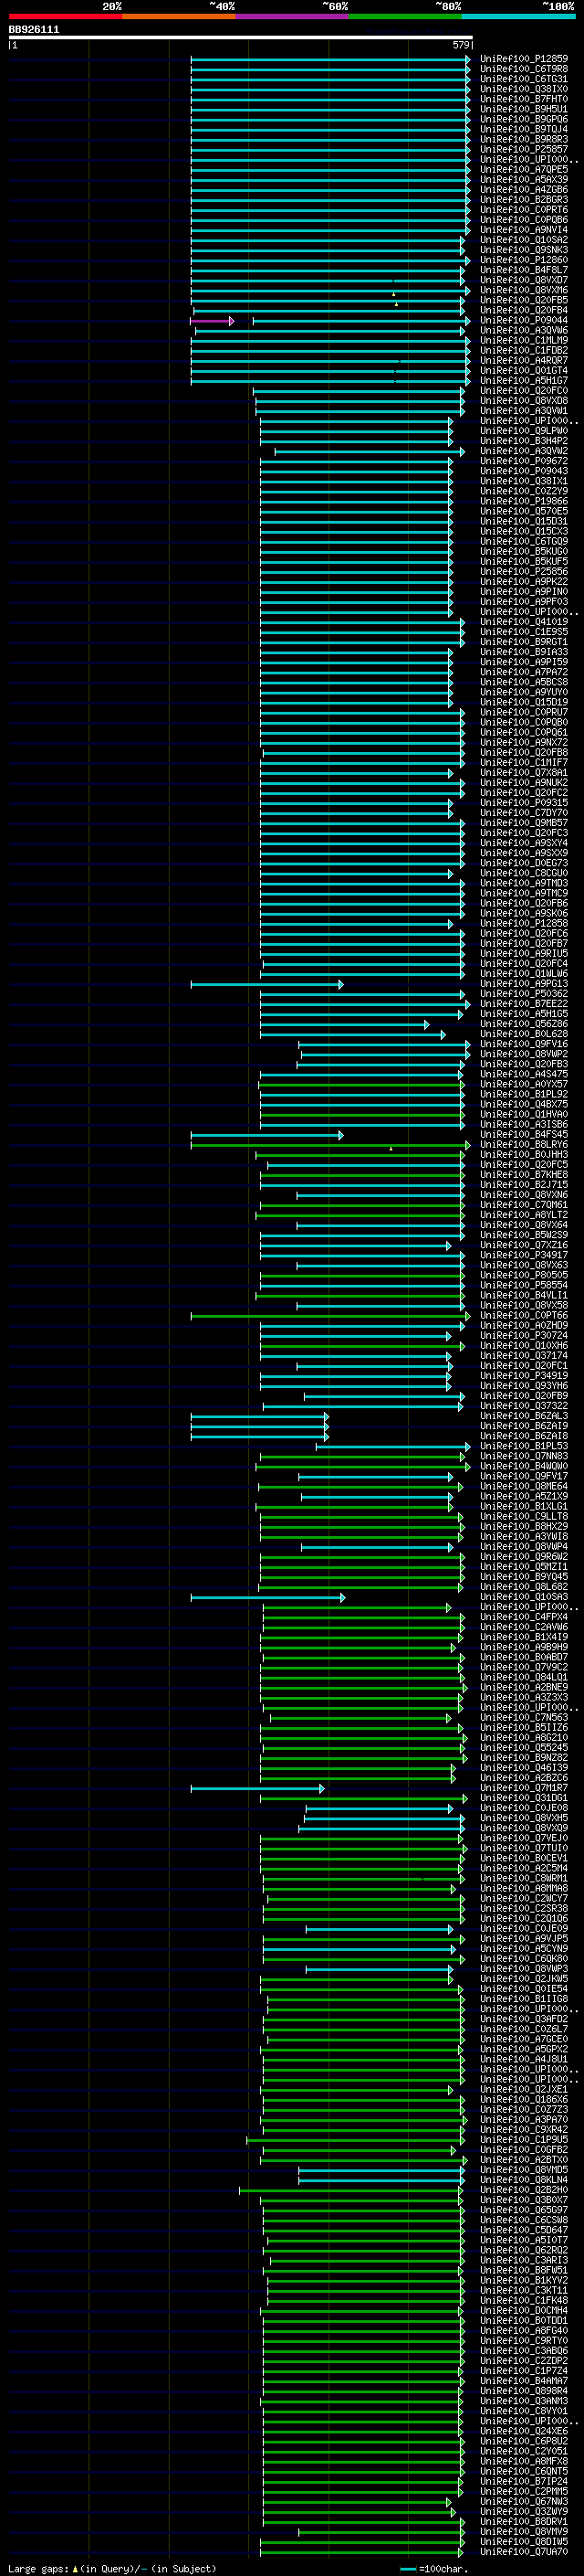Click the purple alignment segment in the P09044 row
The width and height of the screenshot is (584, 2576).
pyautogui.click(x=212, y=321)
